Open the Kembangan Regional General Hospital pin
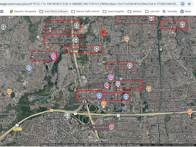 (111, 127)
